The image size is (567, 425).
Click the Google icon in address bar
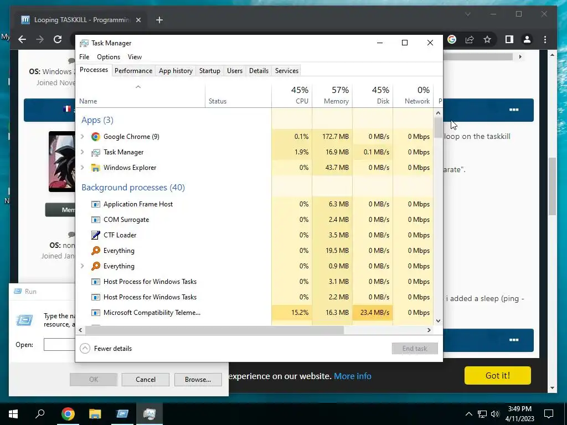point(452,39)
